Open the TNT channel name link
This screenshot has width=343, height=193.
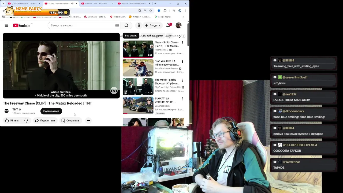click(15, 110)
